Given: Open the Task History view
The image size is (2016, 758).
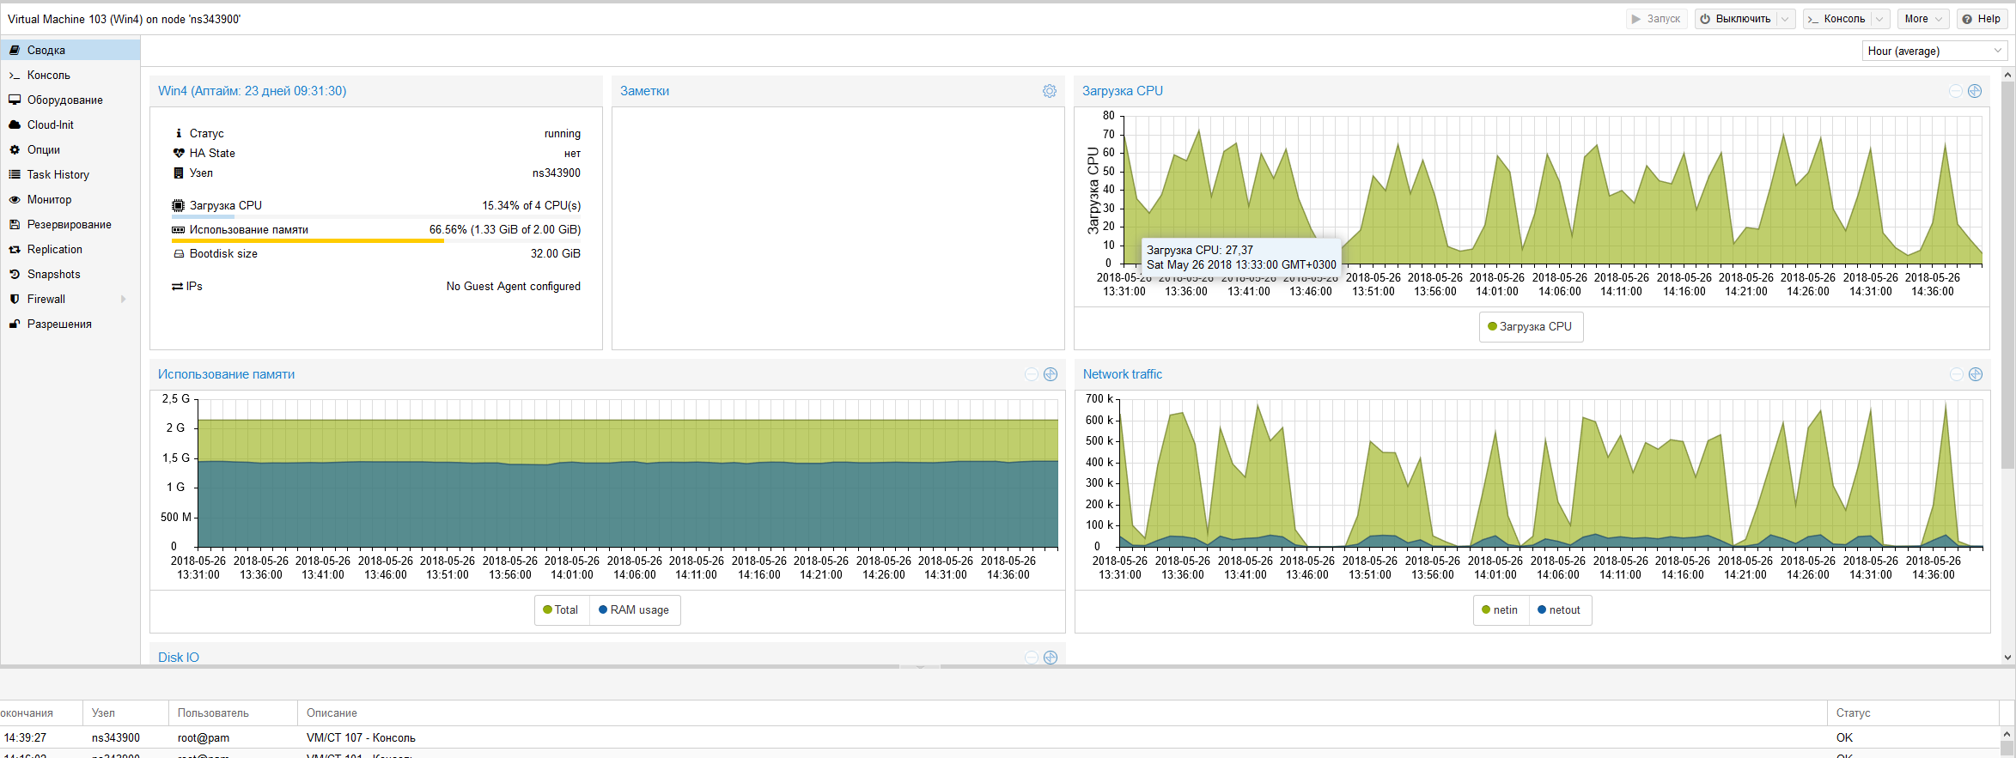Looking at the screenshot, I should (x=58, y=175).
